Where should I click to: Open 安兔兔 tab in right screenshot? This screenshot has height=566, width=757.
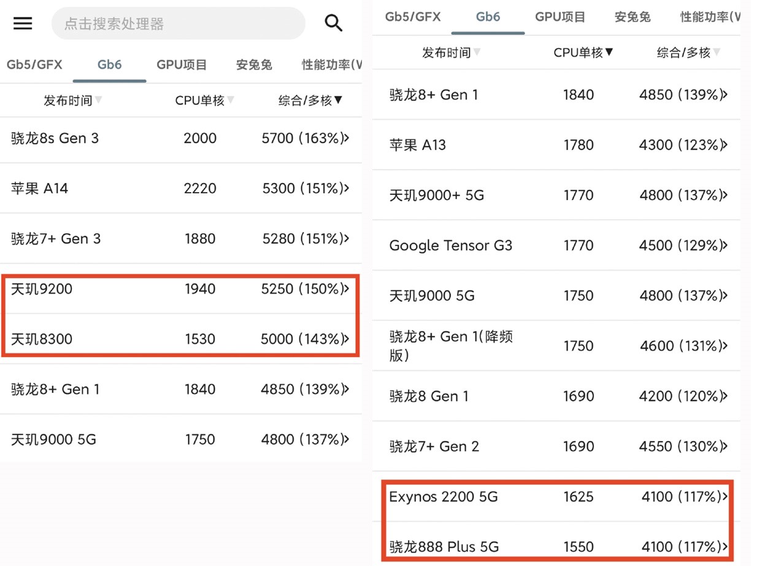(x=632, y=17)
